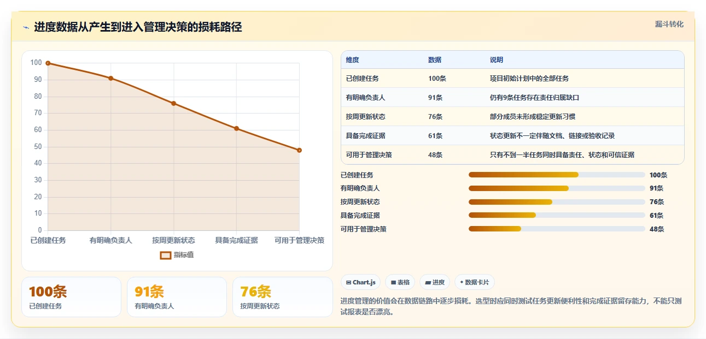This screenshot has width=706, height=339.
Task: Click table cell 项目初始计划中的全部任务
Action: 529,79
